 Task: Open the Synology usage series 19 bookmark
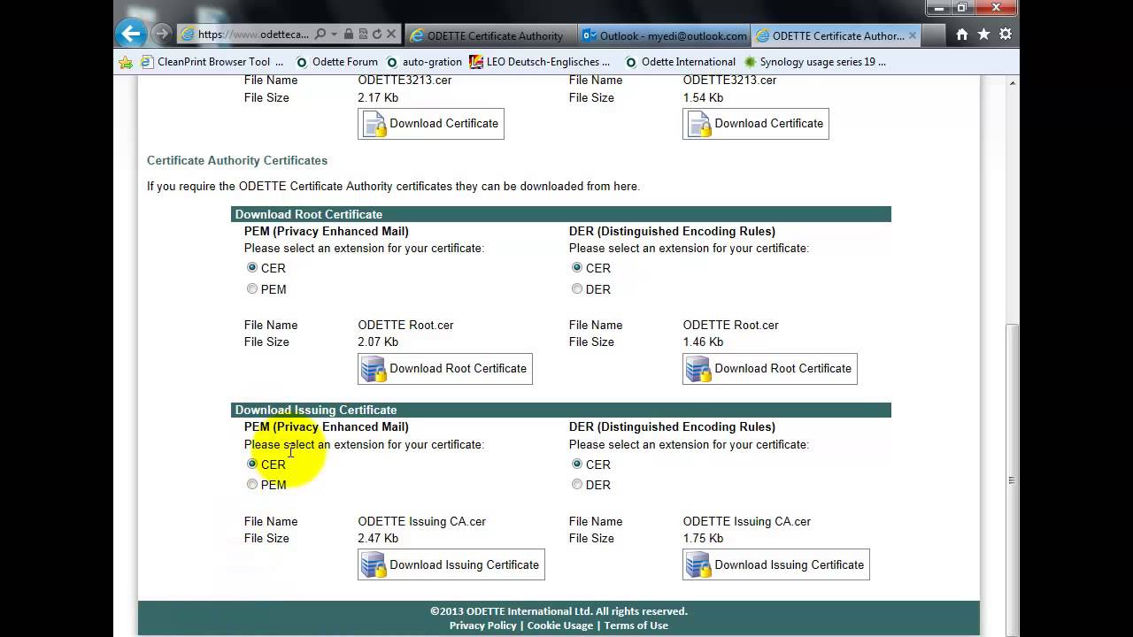[815, 62]
